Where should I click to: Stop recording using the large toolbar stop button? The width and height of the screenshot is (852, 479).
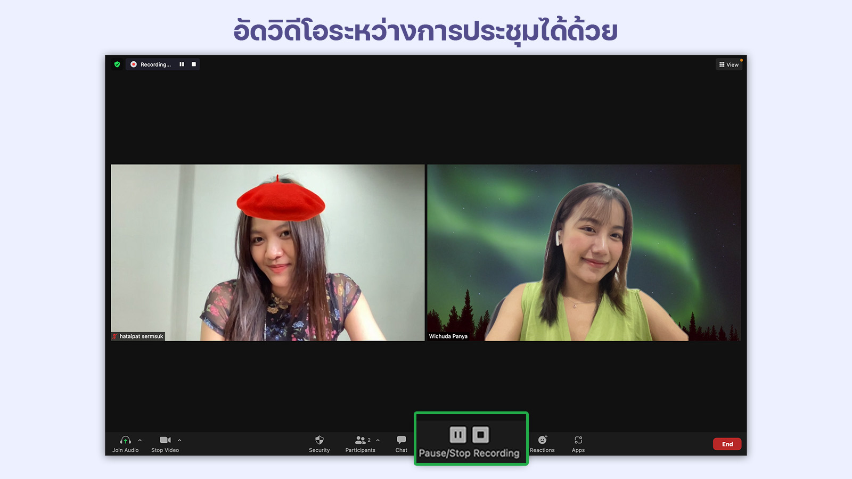(480, 435)
